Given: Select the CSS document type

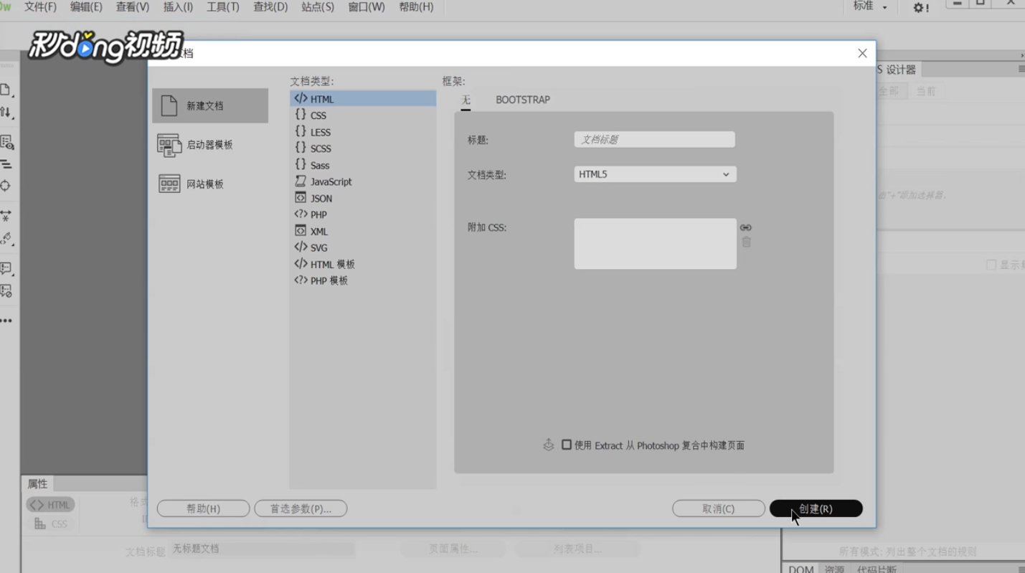Looking at the screenshot, I should click(363, 115).
